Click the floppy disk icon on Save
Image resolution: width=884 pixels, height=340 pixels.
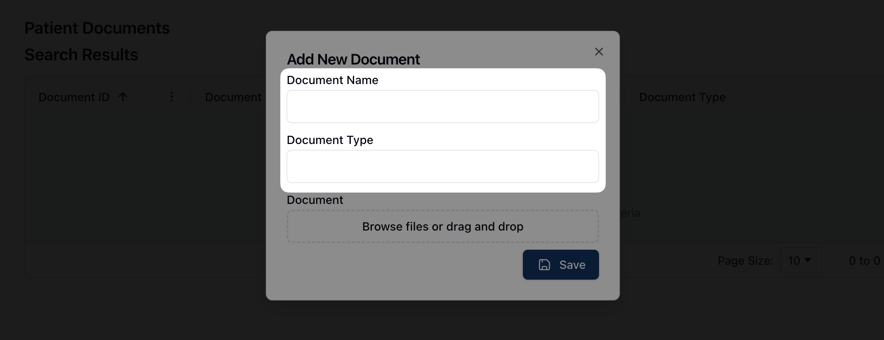point(544,265)
